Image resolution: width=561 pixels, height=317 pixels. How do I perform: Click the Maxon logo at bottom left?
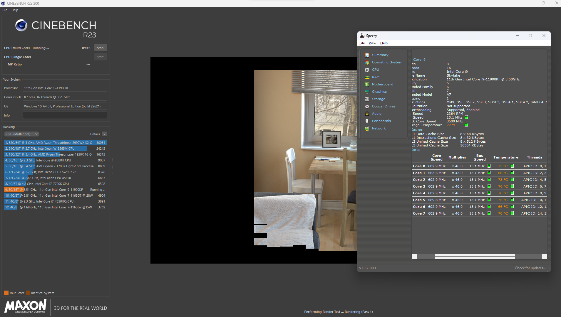25,306
